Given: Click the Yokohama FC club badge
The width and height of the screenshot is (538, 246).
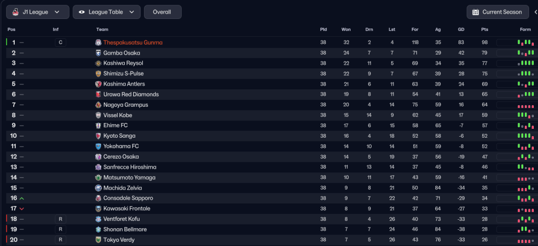Looking at the screenshot, I should click(x=98, y=146).
